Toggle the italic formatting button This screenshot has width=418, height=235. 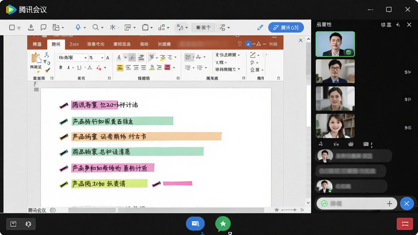pos(69,68)
